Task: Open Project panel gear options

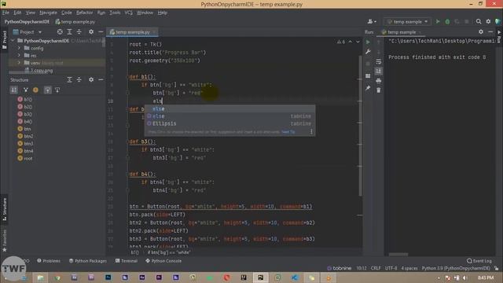Action: pos(91,31)
